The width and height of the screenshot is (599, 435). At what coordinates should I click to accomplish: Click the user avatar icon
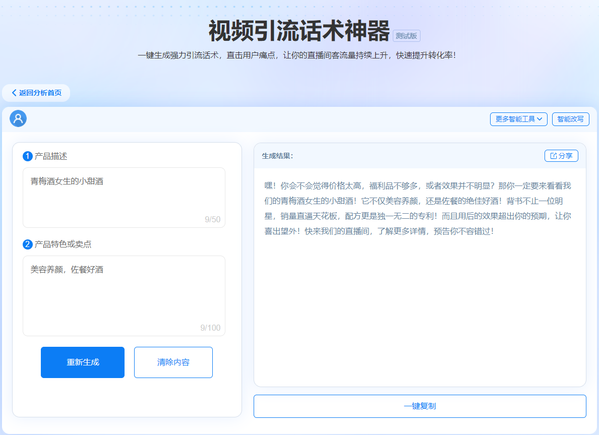coord(18,118)
